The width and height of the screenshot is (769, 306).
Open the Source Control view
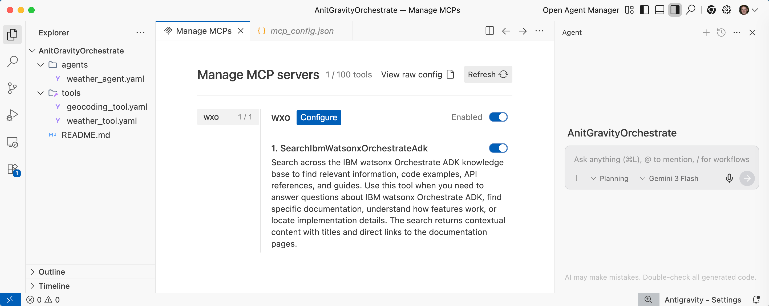point(12,88)
